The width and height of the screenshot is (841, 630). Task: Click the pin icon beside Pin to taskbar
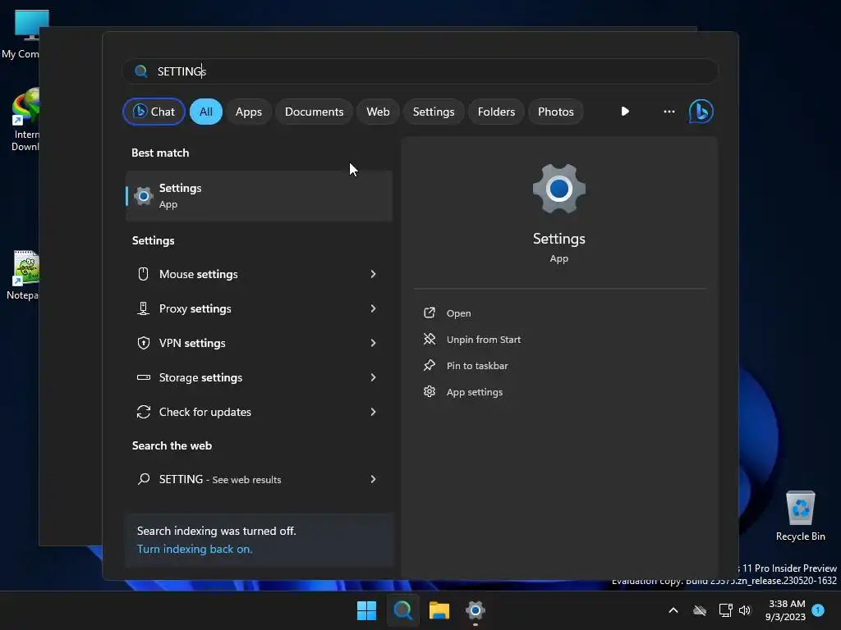429,365
